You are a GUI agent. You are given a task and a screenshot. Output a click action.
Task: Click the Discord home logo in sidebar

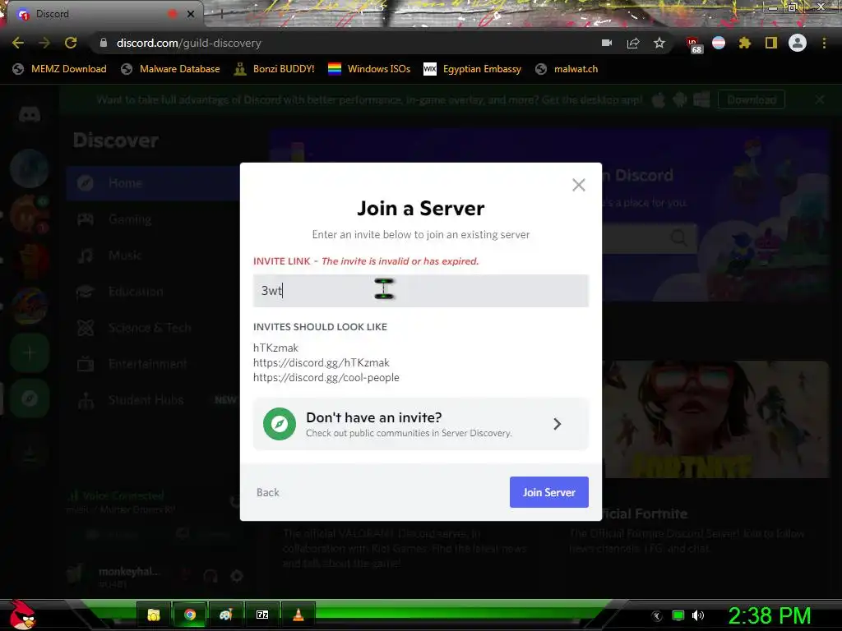coord(30,114)
